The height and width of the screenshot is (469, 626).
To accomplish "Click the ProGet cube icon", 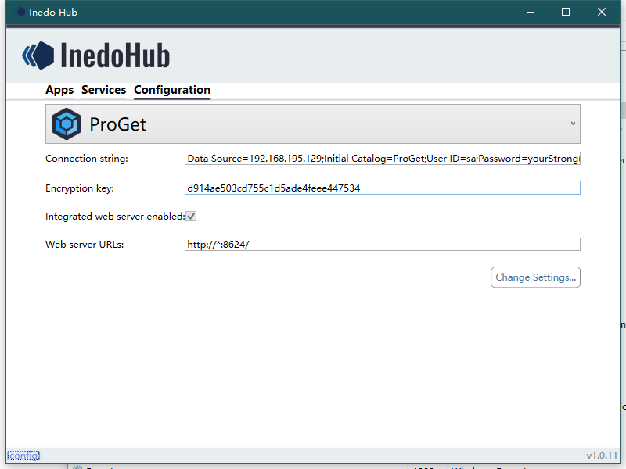I will 67,124.
